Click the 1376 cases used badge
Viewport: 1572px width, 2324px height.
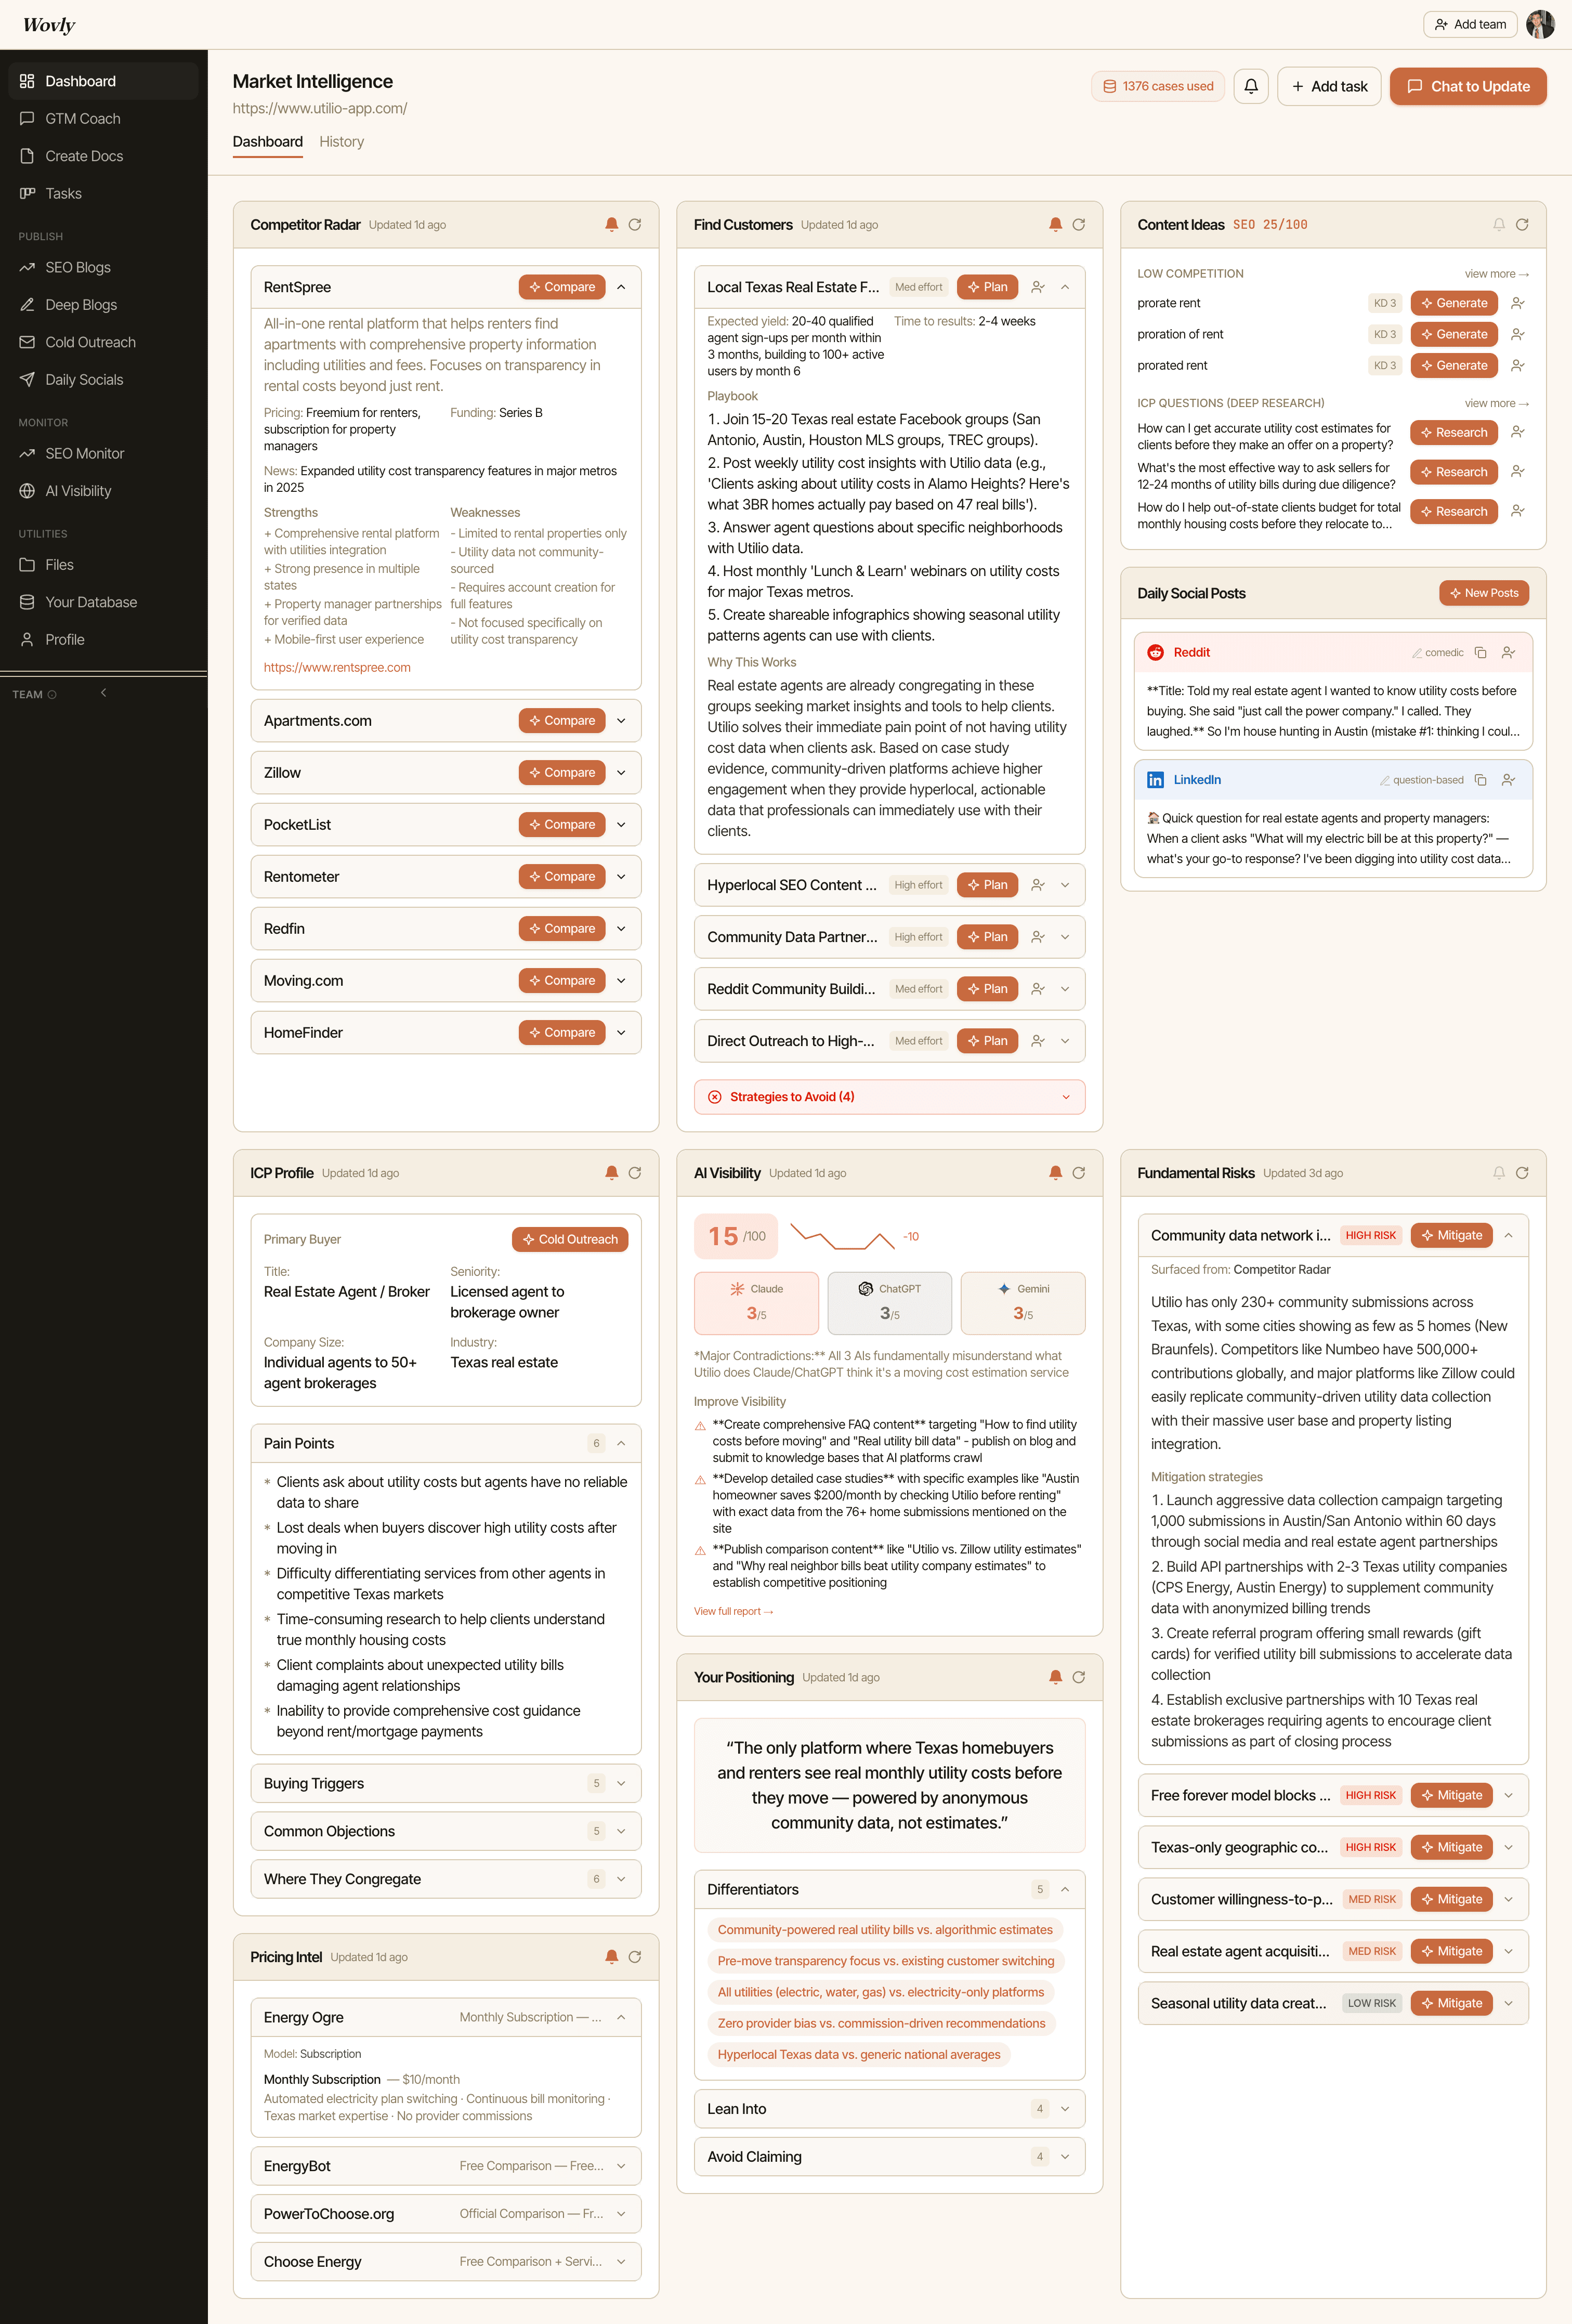(x=1158, y=86)
